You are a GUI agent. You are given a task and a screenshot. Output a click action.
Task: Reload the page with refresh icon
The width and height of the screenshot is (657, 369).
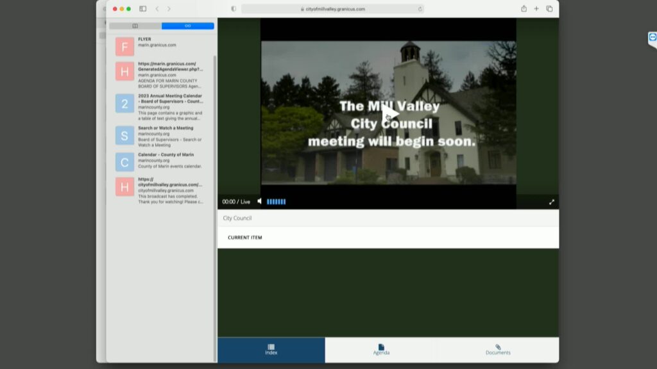420,9
